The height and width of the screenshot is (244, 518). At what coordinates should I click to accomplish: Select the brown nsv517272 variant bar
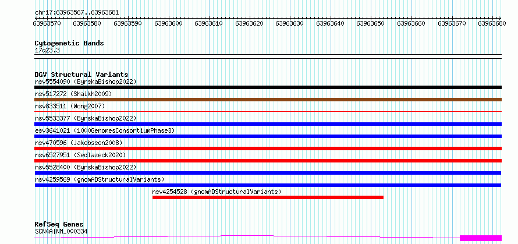tap(268, 100)
